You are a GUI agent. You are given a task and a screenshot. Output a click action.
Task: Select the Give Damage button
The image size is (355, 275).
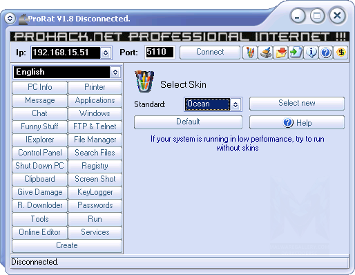point(40,192)
